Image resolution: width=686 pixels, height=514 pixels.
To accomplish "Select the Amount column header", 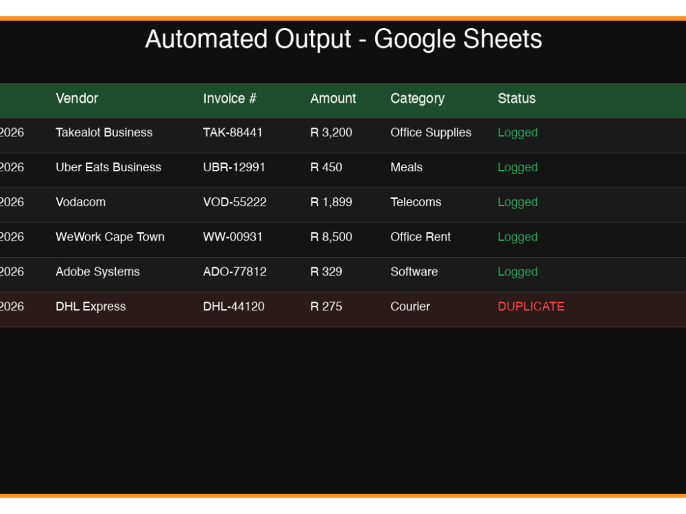I will [x=333, y=98].
